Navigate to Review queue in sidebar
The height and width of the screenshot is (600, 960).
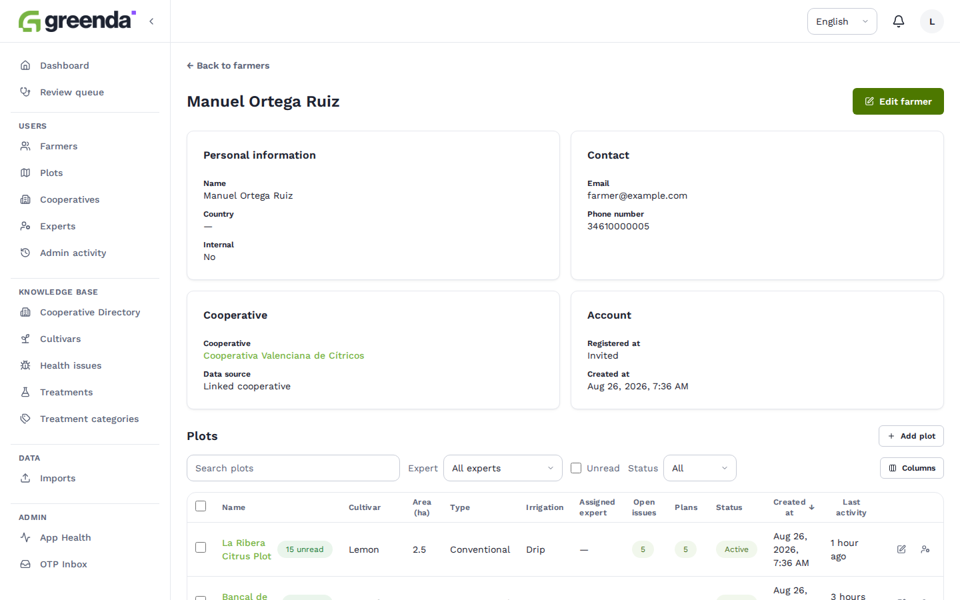(72, 92)
